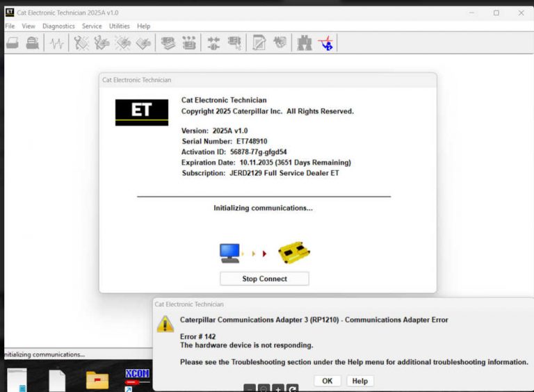Click the Disconnect ECM toolbar icon
Viewport: 534px width, 392px height.
click(x=234, y=43)
